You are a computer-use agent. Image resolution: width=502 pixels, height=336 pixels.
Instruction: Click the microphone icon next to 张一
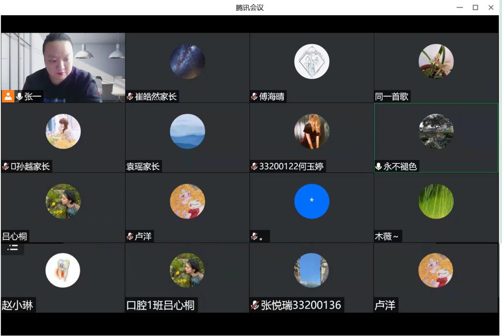tap(19, 96)
